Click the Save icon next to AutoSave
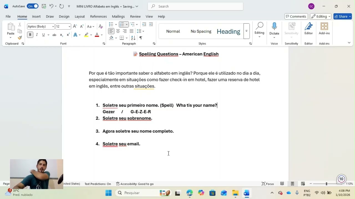Image resolution: width=355 pixels, height=199 pixels. click(x=44, y=6)
